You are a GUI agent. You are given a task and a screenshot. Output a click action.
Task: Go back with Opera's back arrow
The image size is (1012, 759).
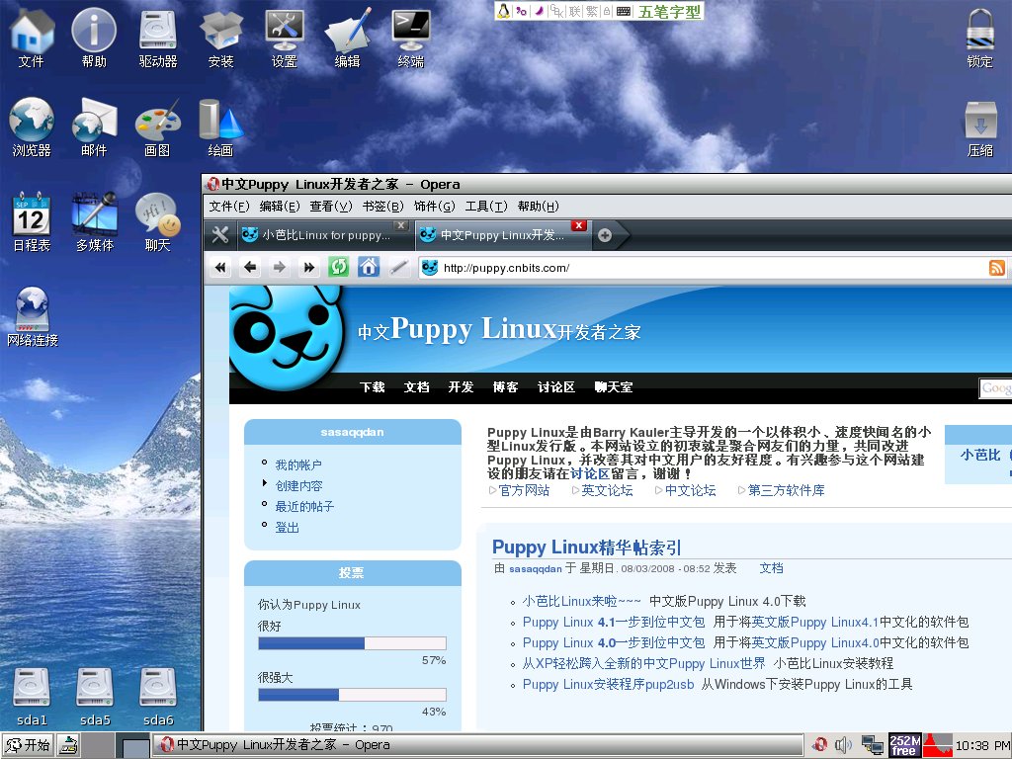250,267
